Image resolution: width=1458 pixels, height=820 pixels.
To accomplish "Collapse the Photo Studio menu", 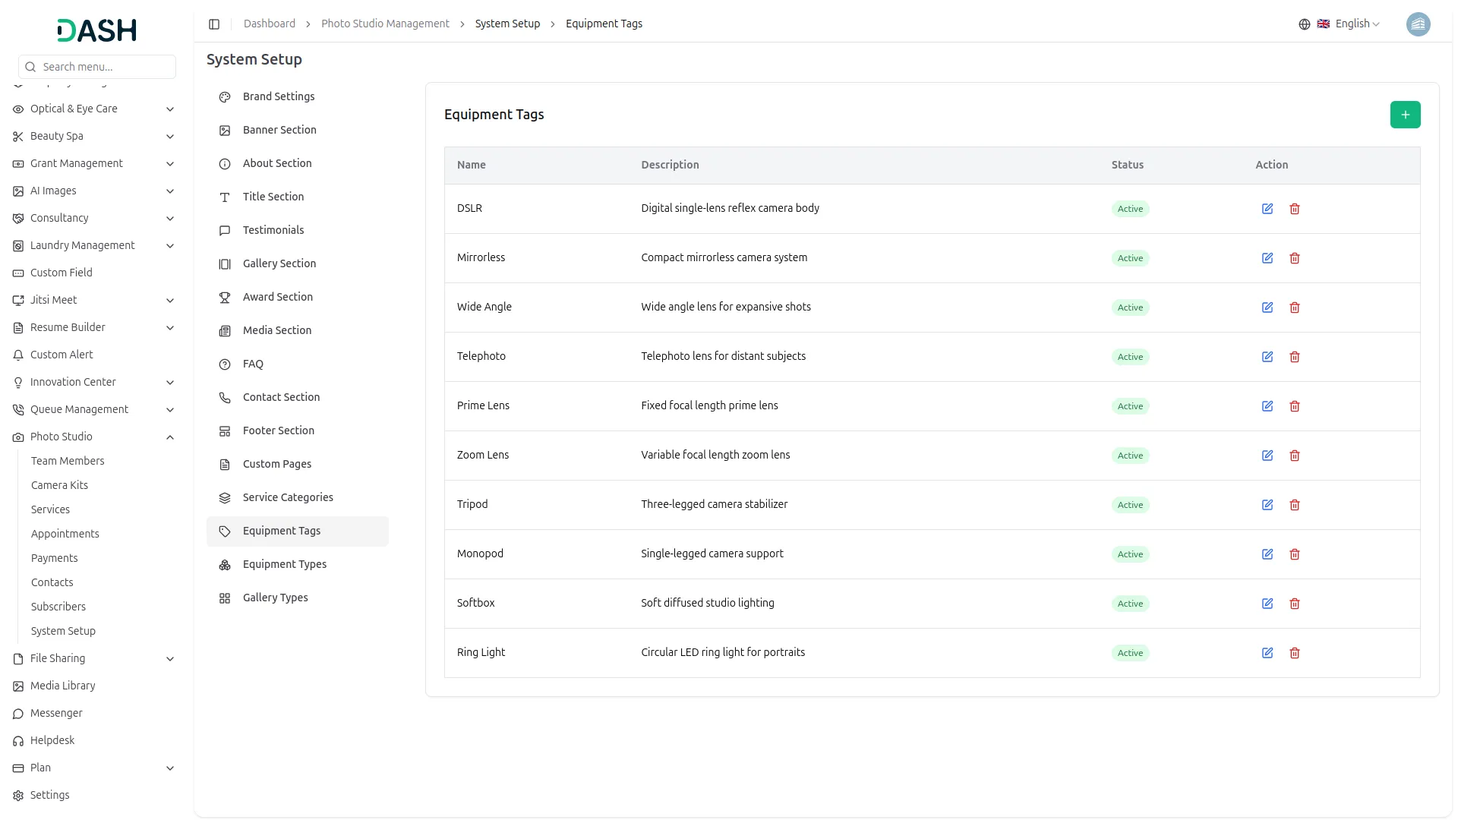I will [x=93, y=437].
